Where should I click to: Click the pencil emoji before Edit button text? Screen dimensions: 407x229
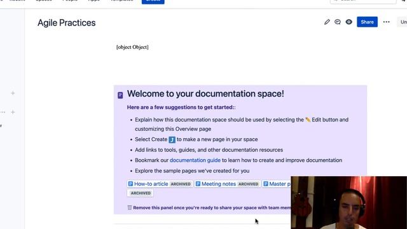point(308,120)
